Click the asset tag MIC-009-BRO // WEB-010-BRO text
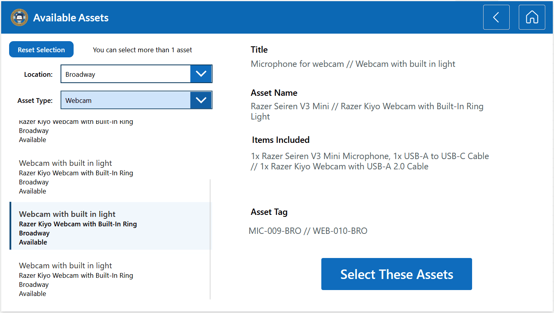Image resolution: width=554 pixels, height=313 pixels. (x=308, y=231)
